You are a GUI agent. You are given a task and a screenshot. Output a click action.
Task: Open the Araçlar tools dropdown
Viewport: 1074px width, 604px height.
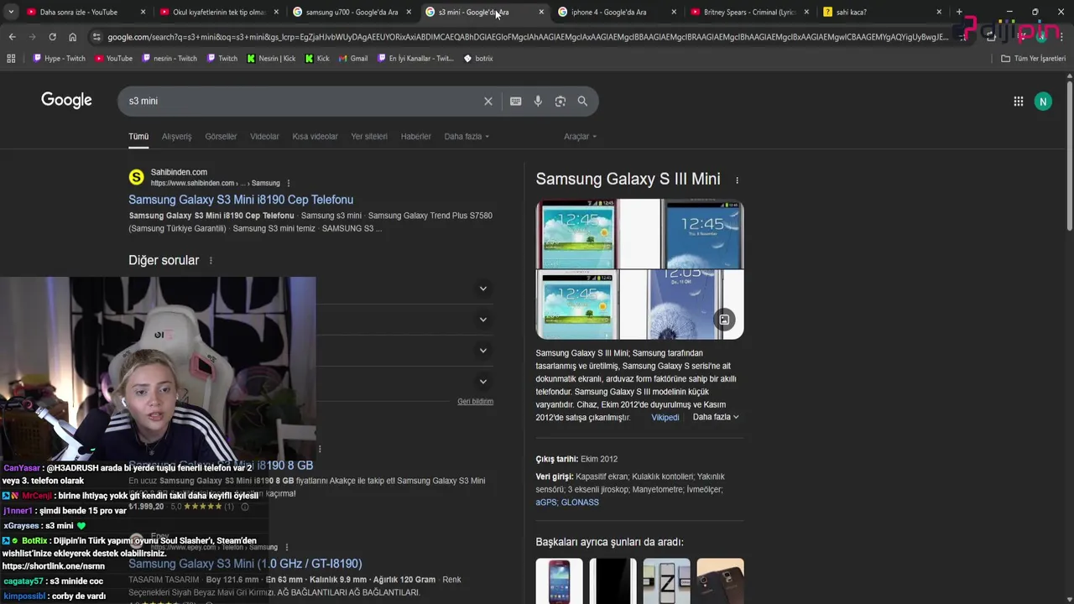point(580,137)
